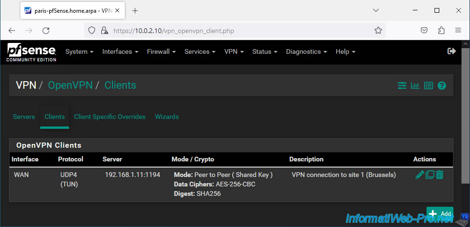Delete the Brussels VPN client entry

click(x=439, y=175)
